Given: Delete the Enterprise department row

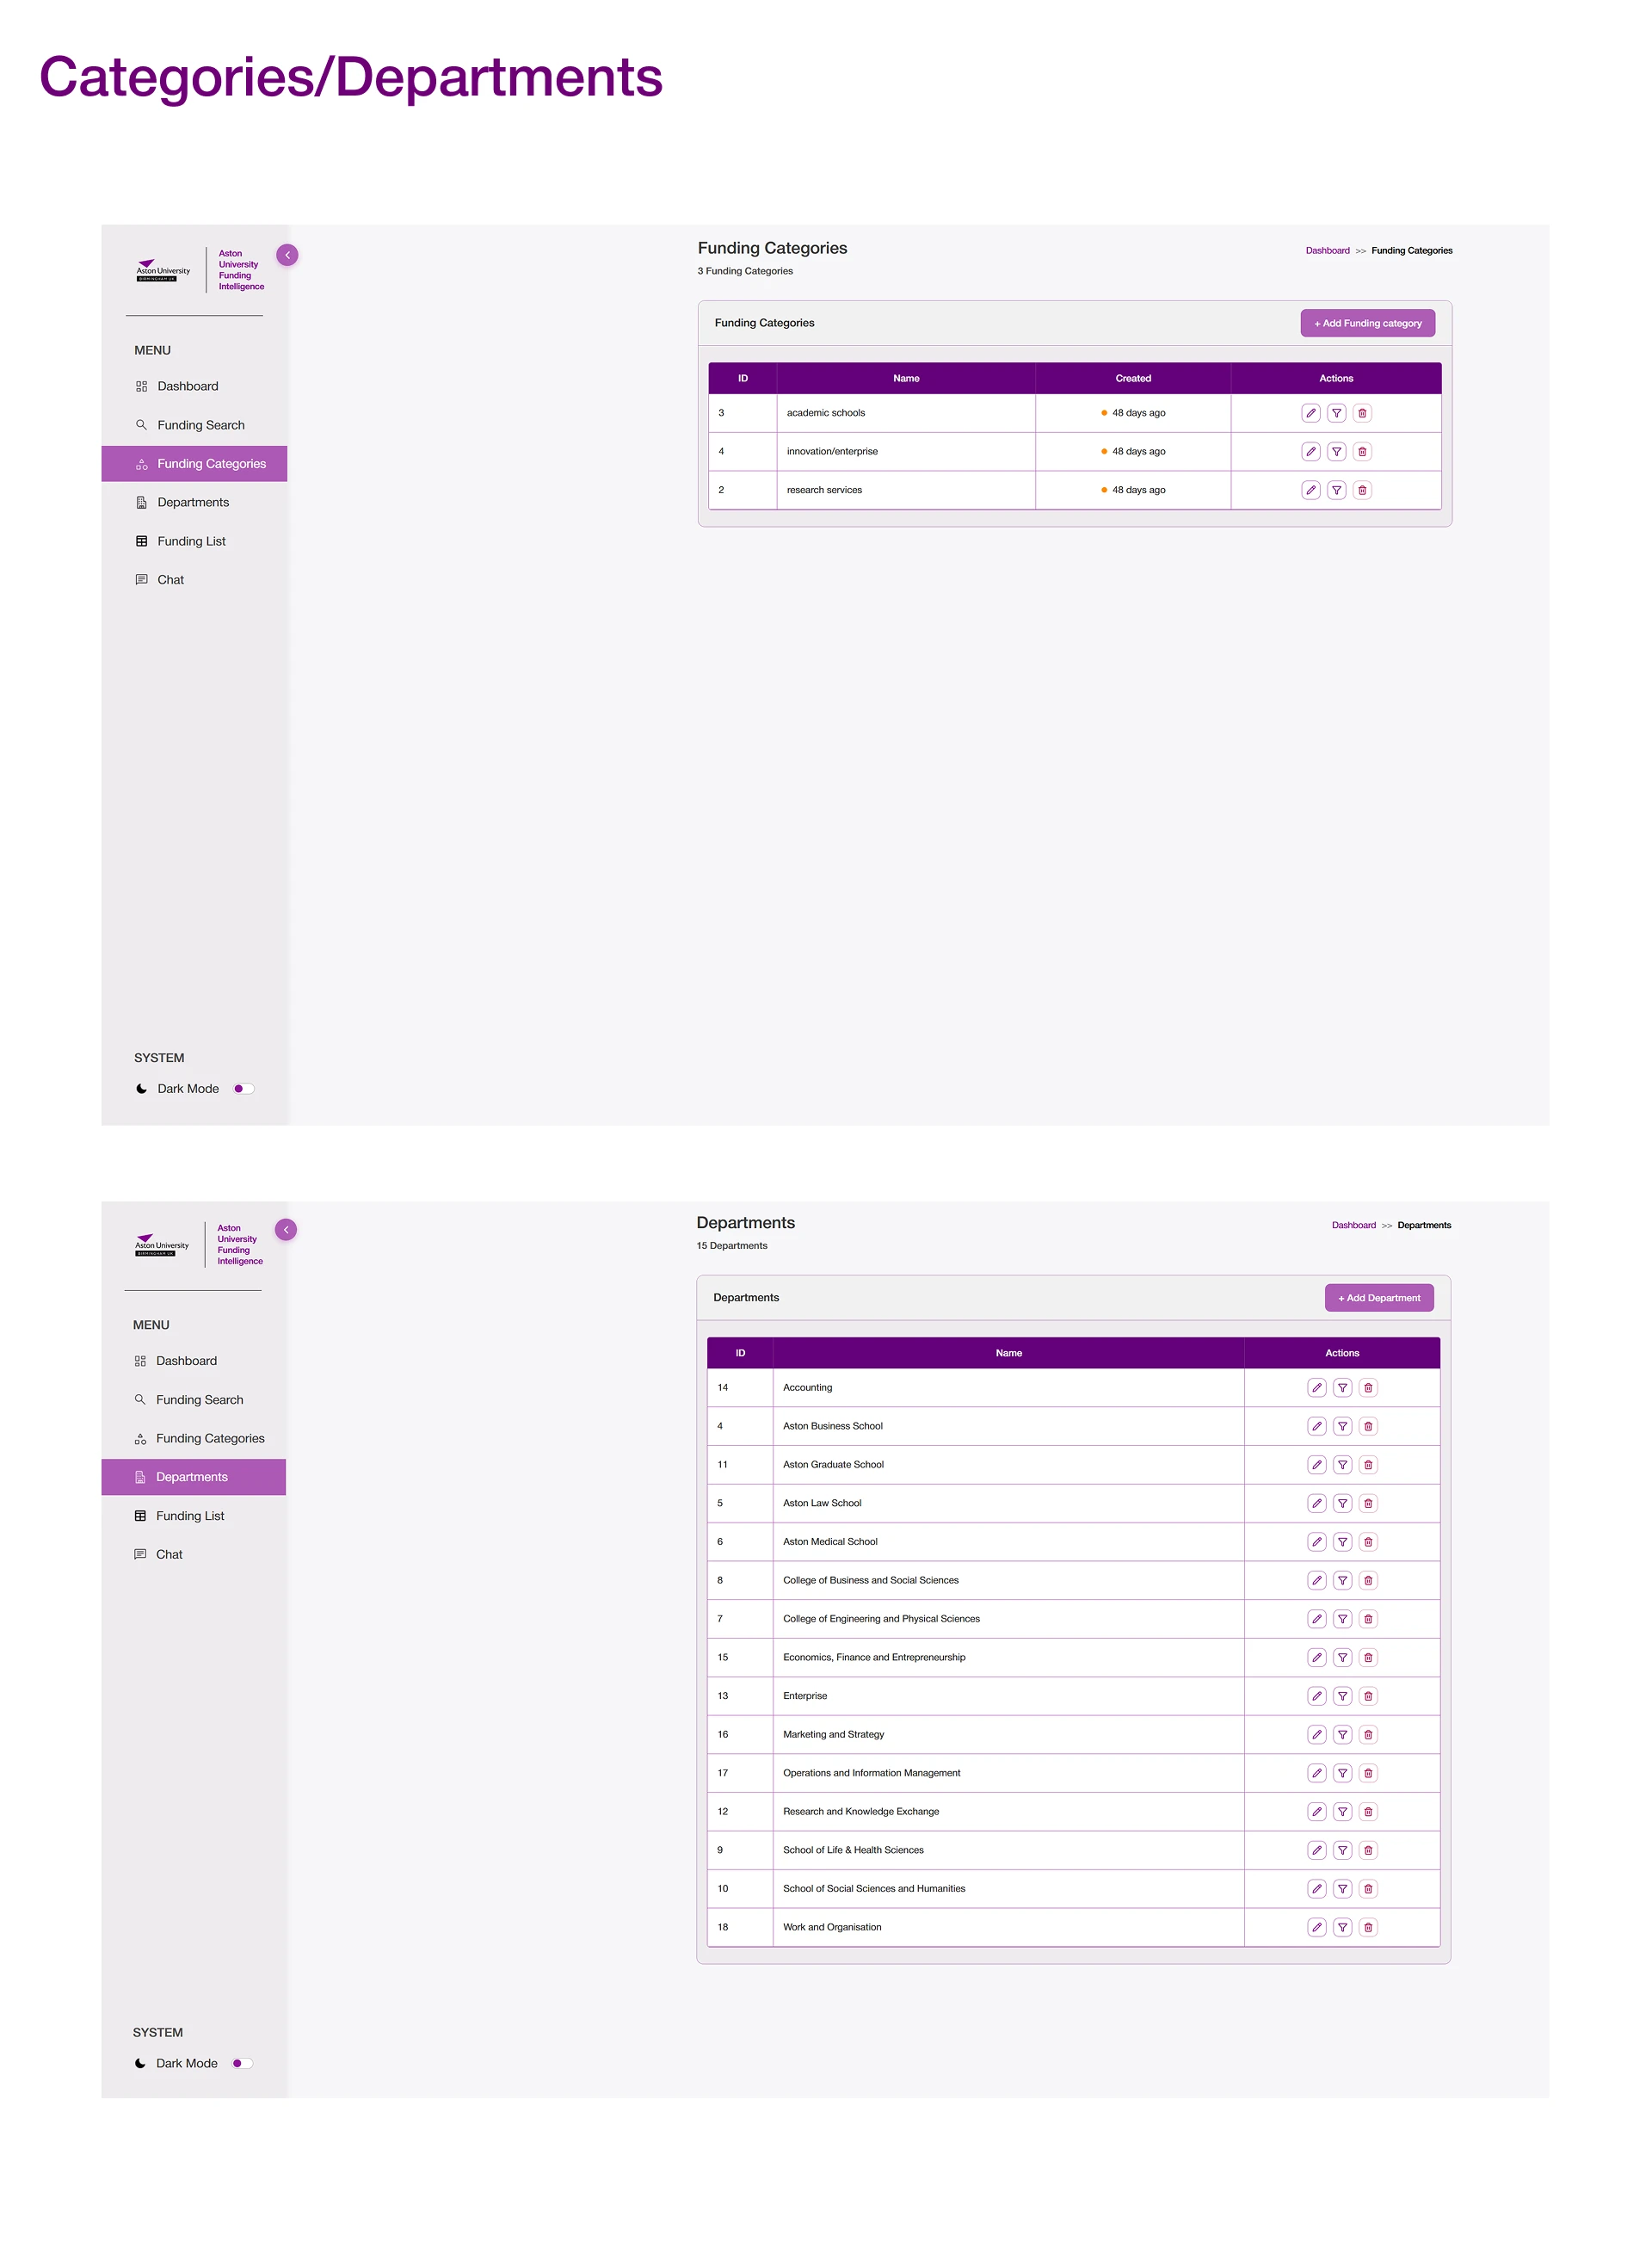Looking at the screenshot, I should point(1368,1696).
